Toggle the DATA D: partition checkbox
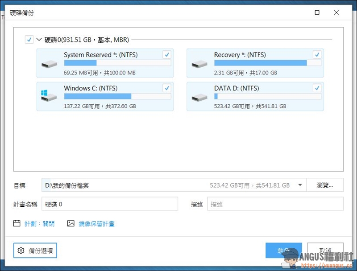Image resolution: width=357 pixels, height=271 pixels. pyautogui.click(x=317, y=88)
